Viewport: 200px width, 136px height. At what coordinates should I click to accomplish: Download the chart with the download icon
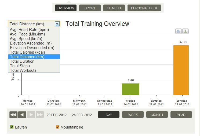186,31
